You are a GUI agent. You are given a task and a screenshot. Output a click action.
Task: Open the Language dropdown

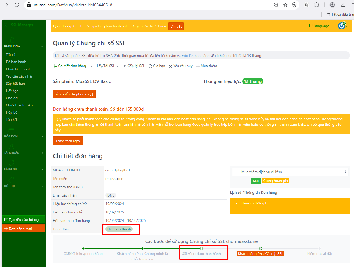click(x=320, y=26)
